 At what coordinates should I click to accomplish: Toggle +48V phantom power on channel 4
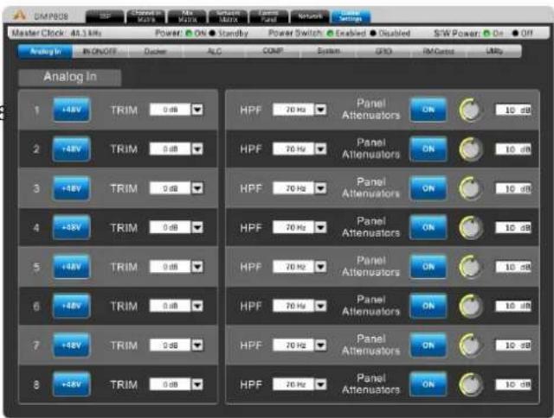(x=71, y=228)
